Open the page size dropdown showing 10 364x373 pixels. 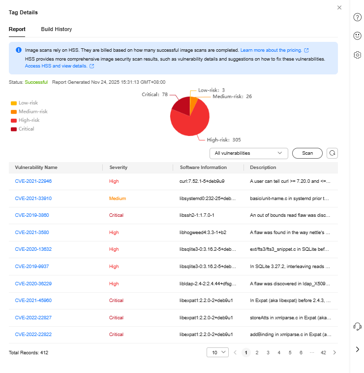[217, 353]
